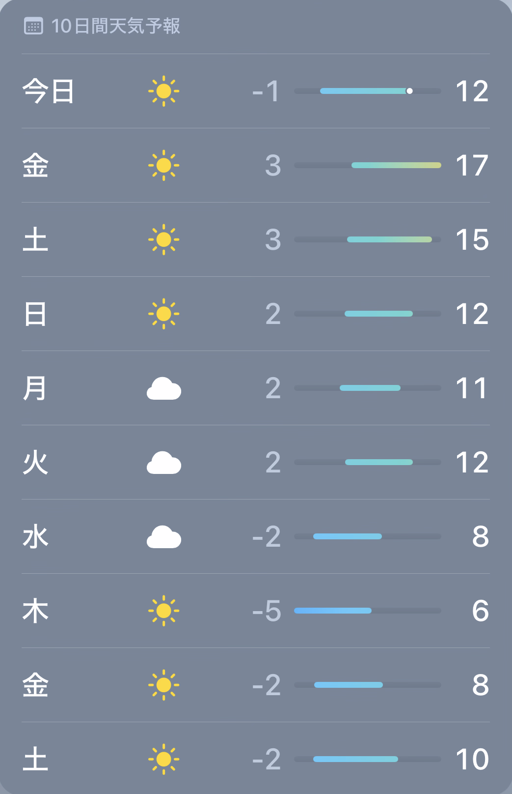Select the sun icon in the 日 row
The height and width of the screenshot is (794, 512).
(x=163, y=314)
